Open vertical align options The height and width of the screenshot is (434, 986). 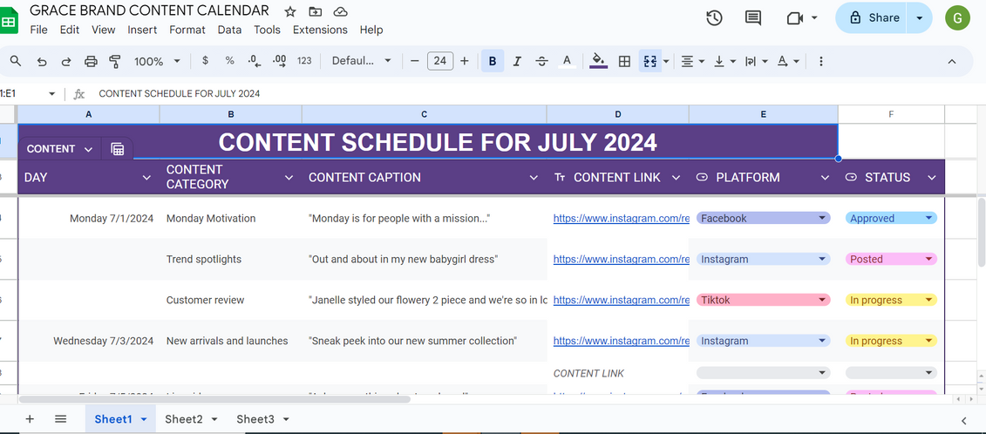[x=724, y=61]
